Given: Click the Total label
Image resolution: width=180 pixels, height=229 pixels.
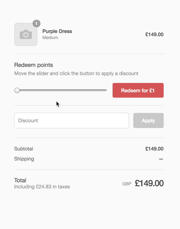Looking at the screenshot, I should 20,180.
